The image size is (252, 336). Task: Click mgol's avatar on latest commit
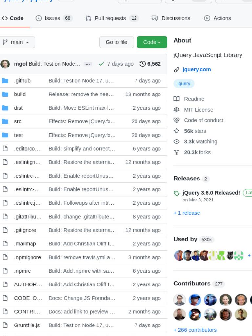click(5, 64)
